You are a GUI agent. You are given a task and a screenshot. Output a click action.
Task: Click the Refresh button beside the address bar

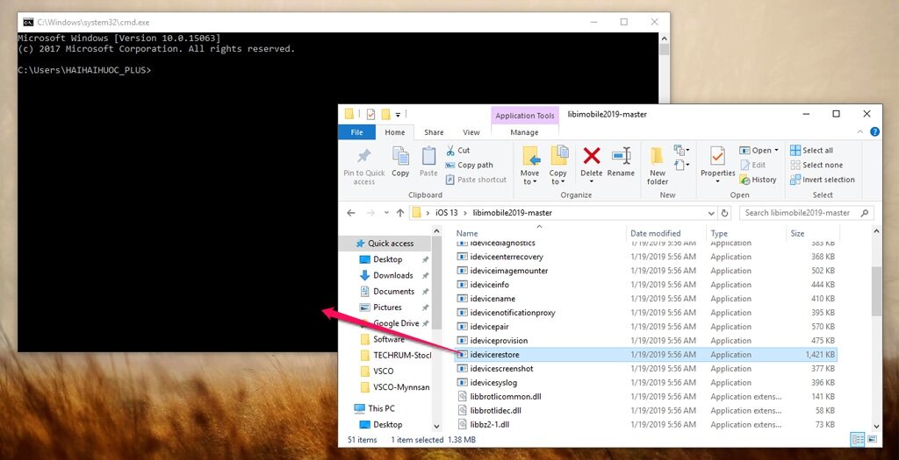pos(724,213)
